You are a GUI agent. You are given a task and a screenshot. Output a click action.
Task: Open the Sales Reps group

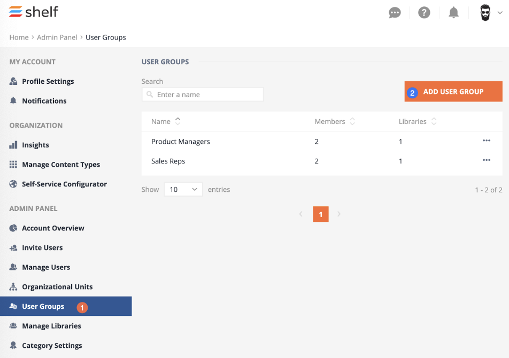click(x=168, y=161)
